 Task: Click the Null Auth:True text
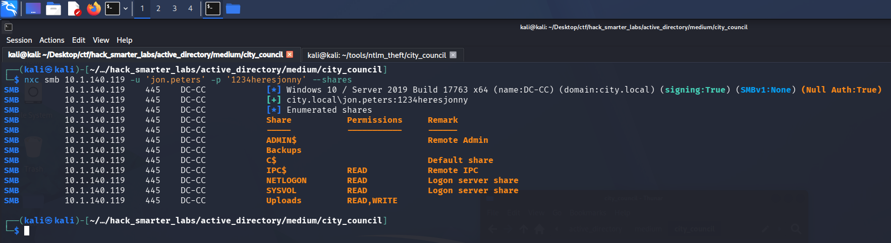click(x=842, y=90)
